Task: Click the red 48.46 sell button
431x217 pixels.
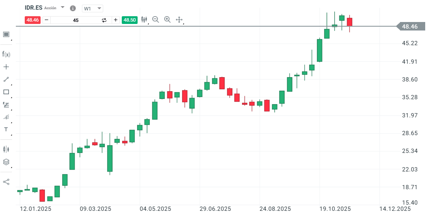Action: pyautogui.click(x=32, y=20)
